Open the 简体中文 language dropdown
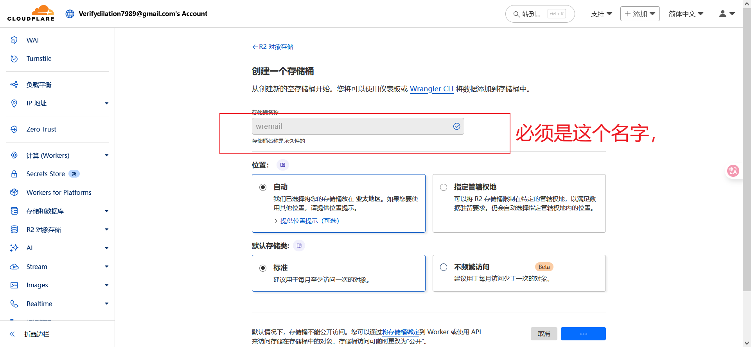The height and width of the screenshot is (347, 751). pos(686,14)
